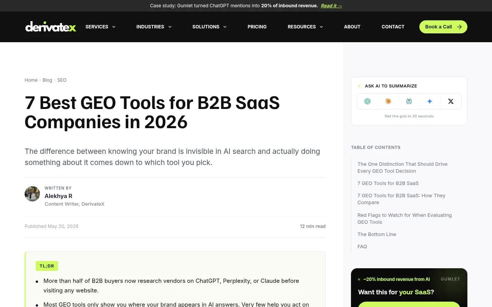Click the arrow icon in Book a Call
Viewport: 492px width, 307px height.
pos(459,26)
